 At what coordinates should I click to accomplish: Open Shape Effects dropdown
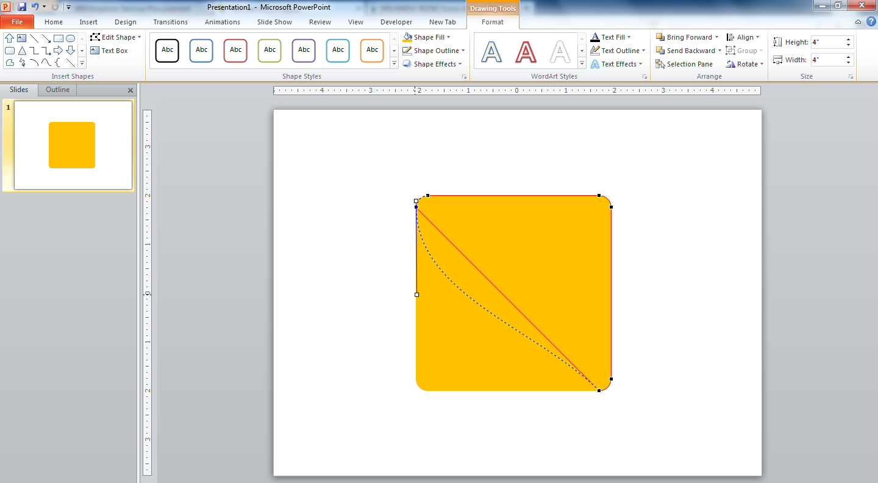click(x=432, y=64)
